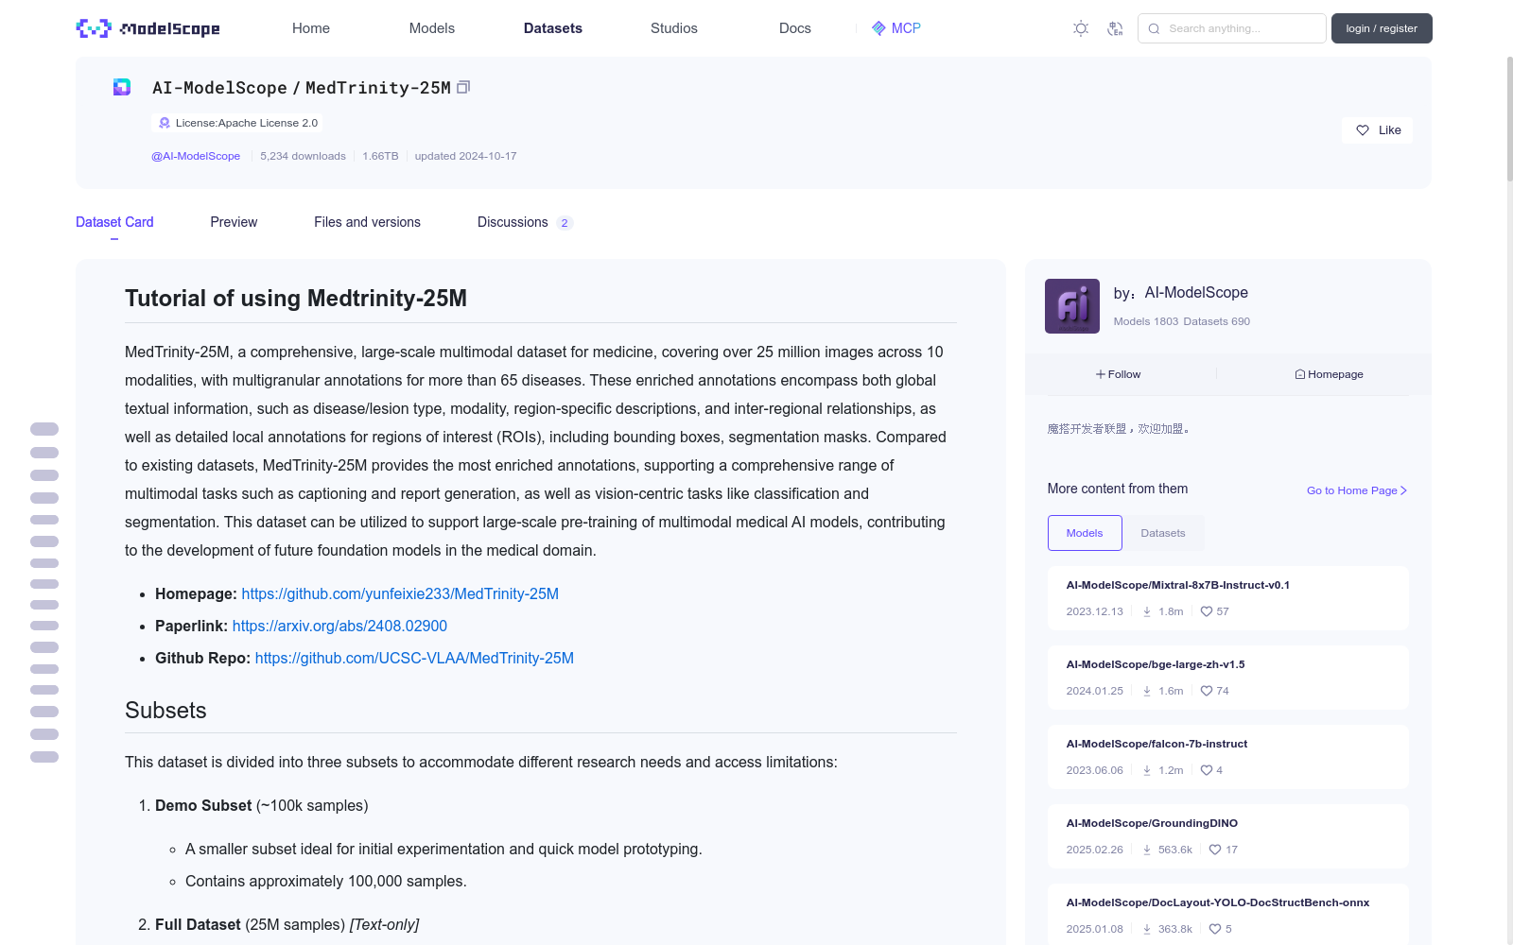
Task: Switch to Files and versions tab
Action: [x=367, y=222]
